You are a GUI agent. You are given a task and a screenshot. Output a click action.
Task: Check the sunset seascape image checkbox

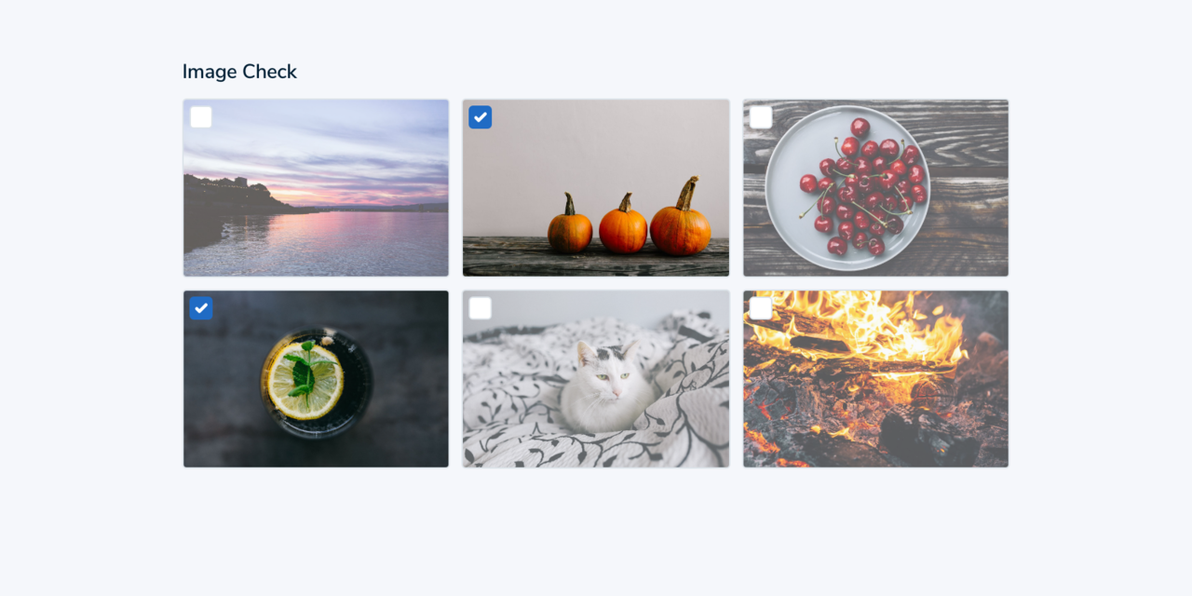tap(200, 117)
